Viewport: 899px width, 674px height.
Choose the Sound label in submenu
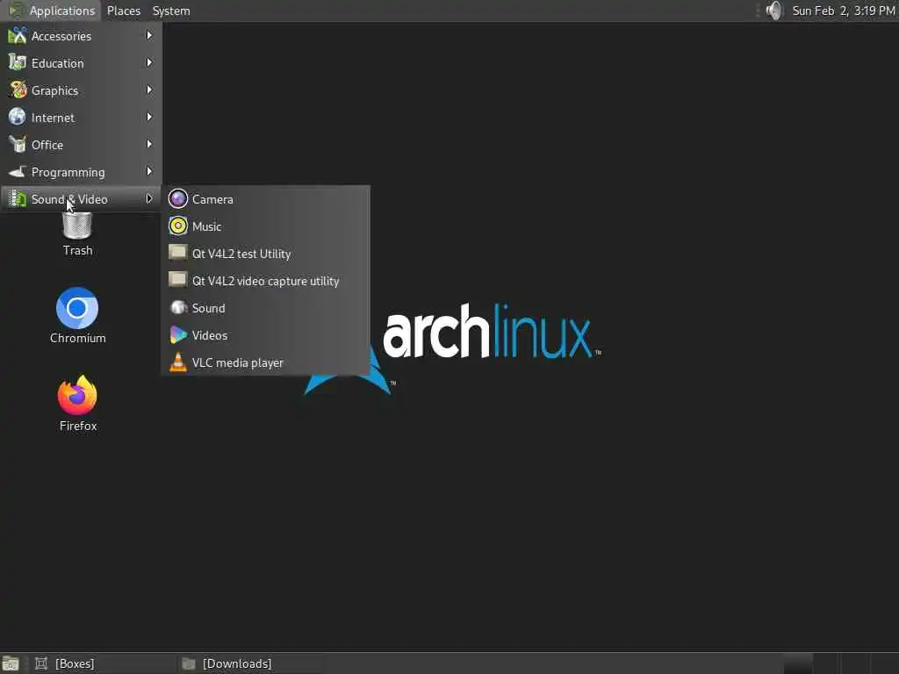tap(208, 308)
